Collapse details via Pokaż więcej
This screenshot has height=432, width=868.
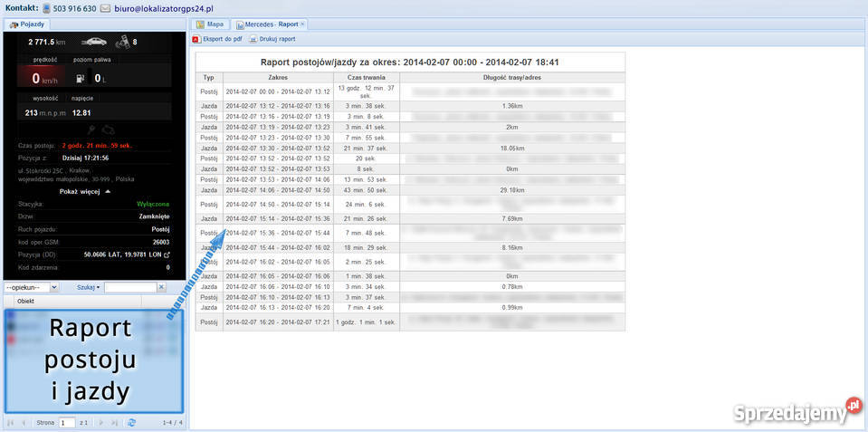tap(85, 192)
